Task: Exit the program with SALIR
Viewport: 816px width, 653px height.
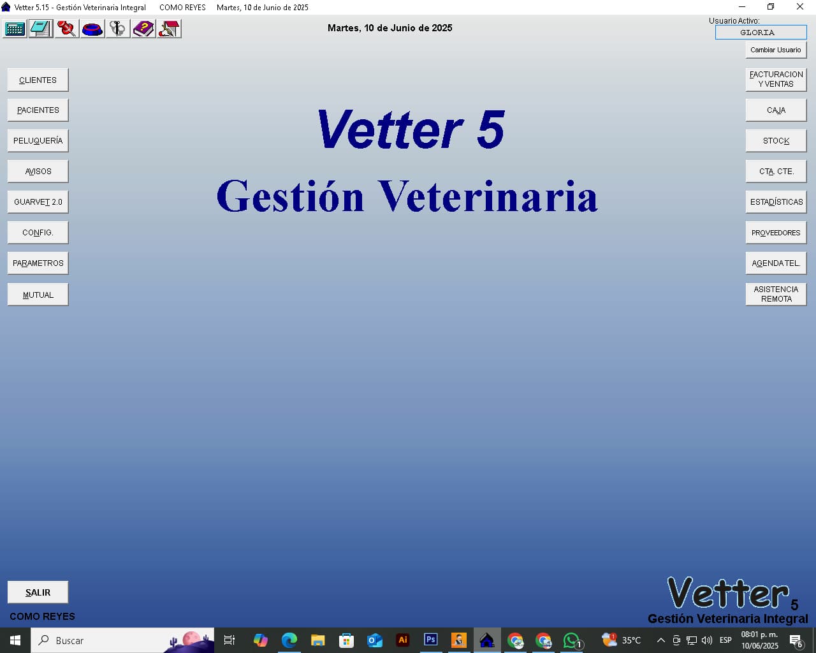Action: point(38,592)
